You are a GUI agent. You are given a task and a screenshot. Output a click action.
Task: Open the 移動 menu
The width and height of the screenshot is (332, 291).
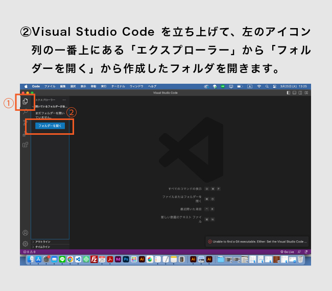click(93, 86)
